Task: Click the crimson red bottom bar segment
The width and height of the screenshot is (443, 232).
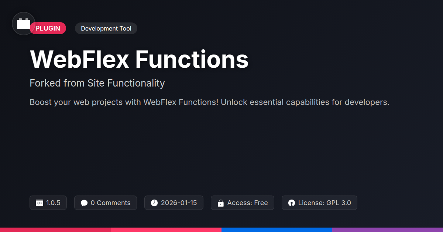Action: pos(55,229)
